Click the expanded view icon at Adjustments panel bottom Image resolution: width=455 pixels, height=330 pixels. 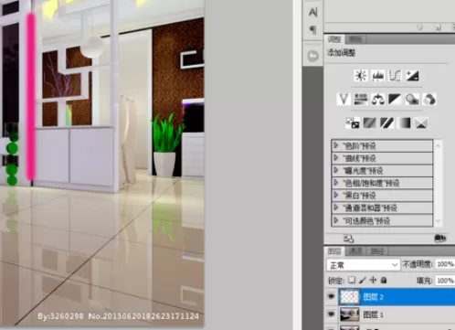pos(348,239)
